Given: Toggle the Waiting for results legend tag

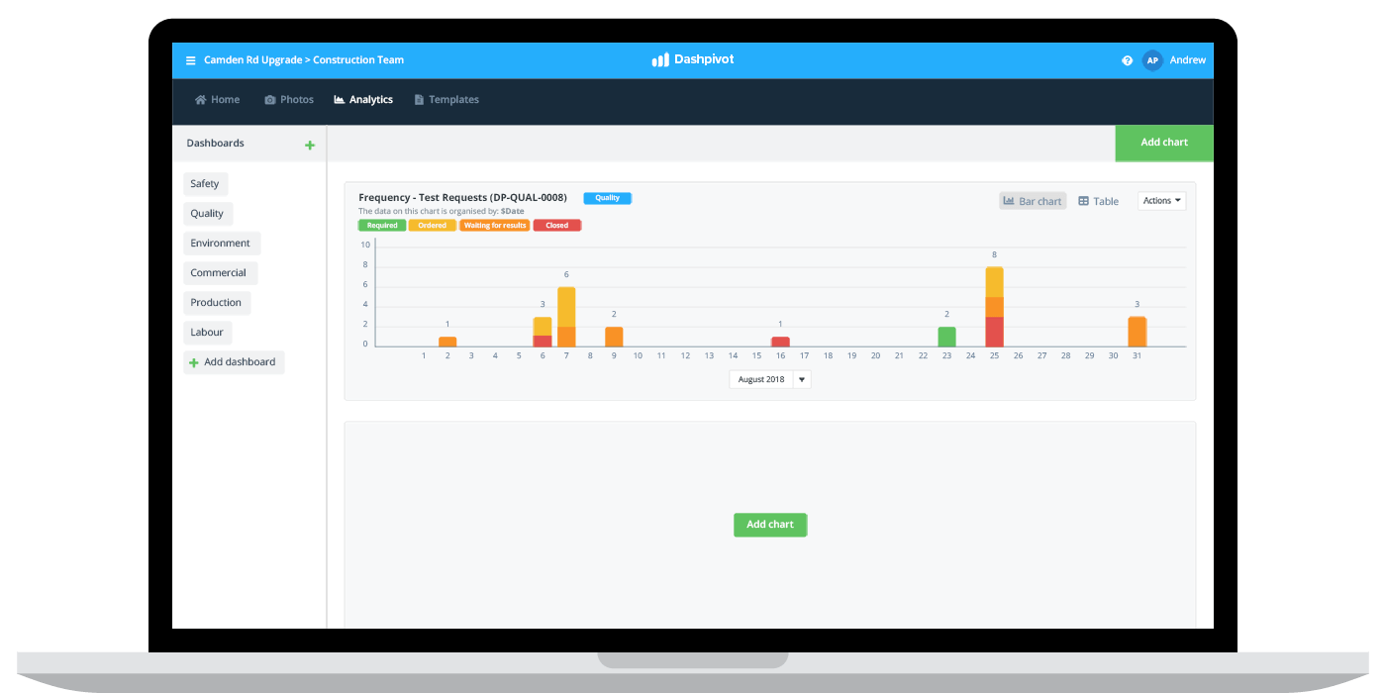Looking at the screenshot, I should tap(495, 226).
